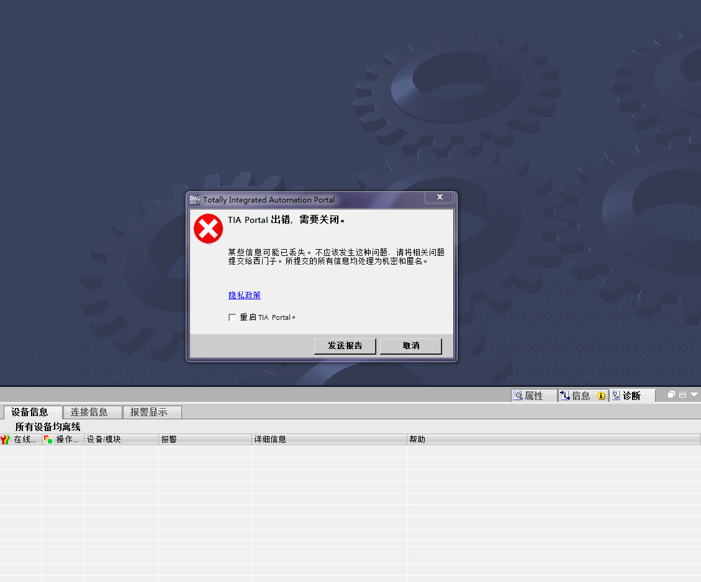
Task: Click the 所有设备均离线 status text
Action: click(x=48, y=427)
